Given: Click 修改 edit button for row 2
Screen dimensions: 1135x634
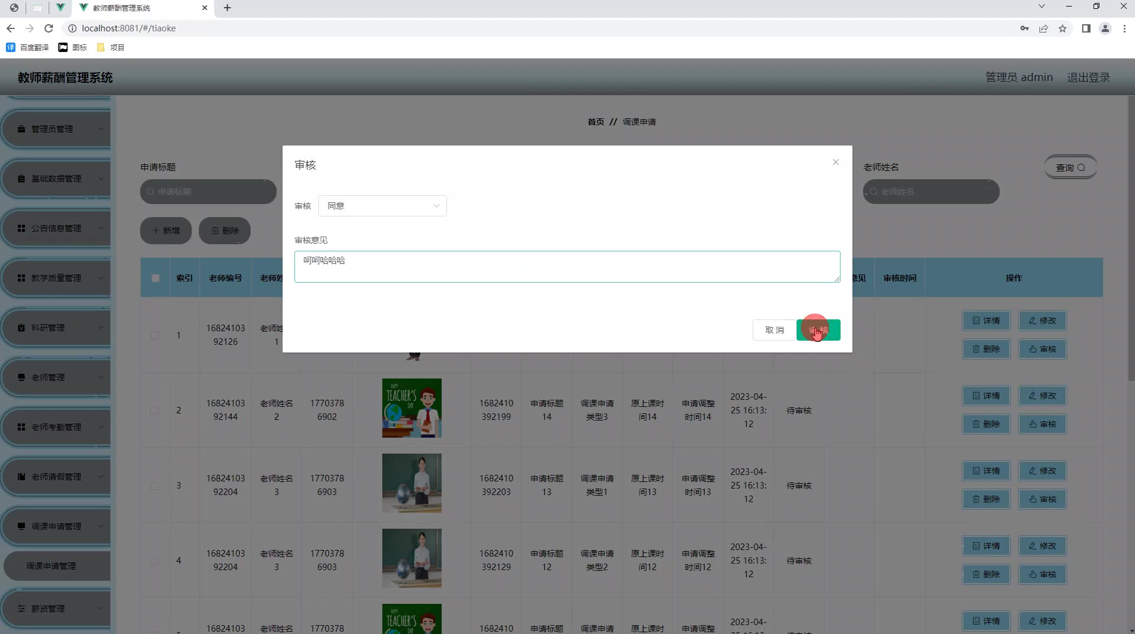Looking at the screenshot, I should (1042, 396).
